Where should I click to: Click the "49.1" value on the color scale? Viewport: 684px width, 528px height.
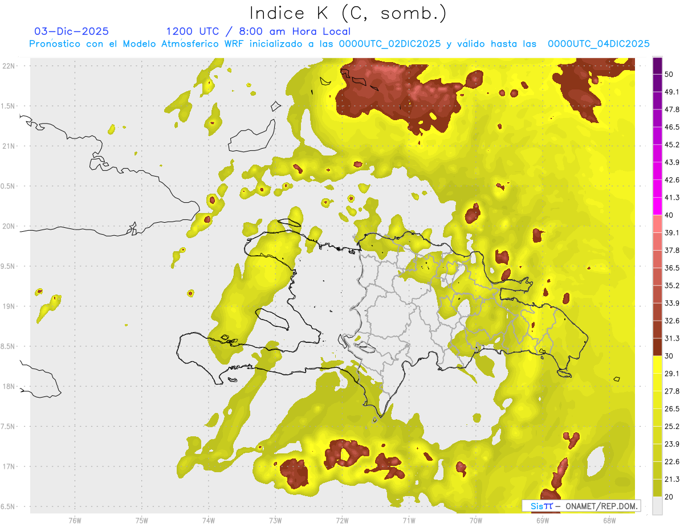(671, 92)
